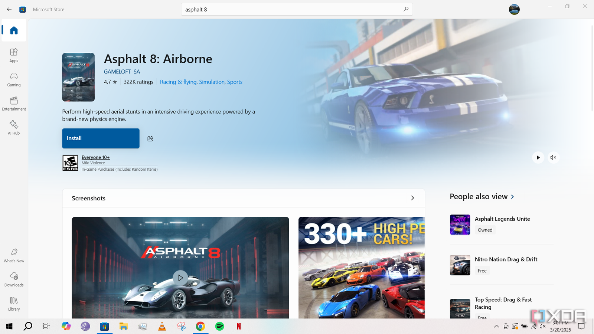The width and height of the screenshot is (594, 334).
Task: Play the Asphalt 8 trailer screenshot video
Action: [180, 278]
